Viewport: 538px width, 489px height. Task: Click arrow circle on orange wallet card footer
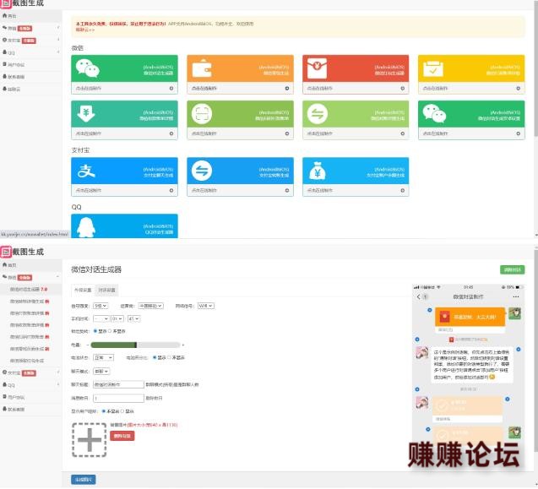pos(287,88)
